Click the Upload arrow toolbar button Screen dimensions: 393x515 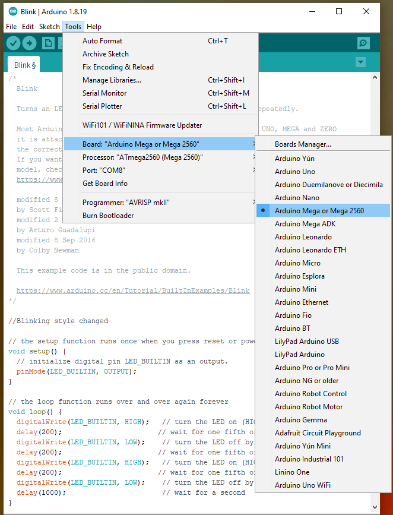coord(30,43)
